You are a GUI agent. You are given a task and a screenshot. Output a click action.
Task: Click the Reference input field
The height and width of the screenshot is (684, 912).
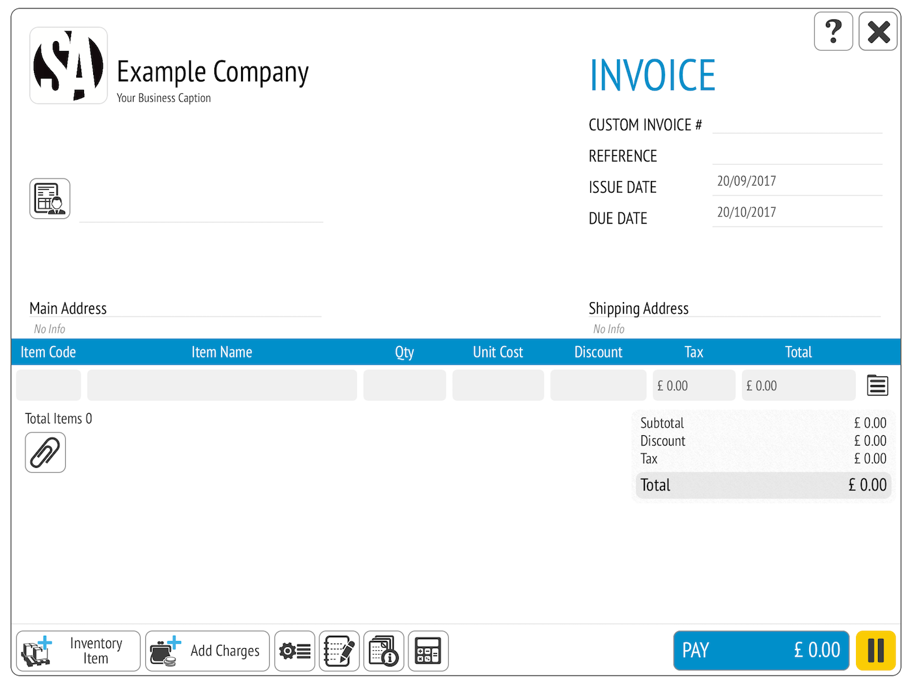[x=797, y=154]
